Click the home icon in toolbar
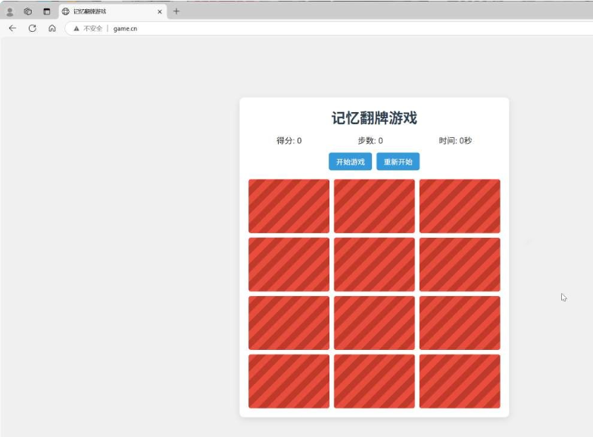This screenshot has height=437, width=593. click(51, 28)
